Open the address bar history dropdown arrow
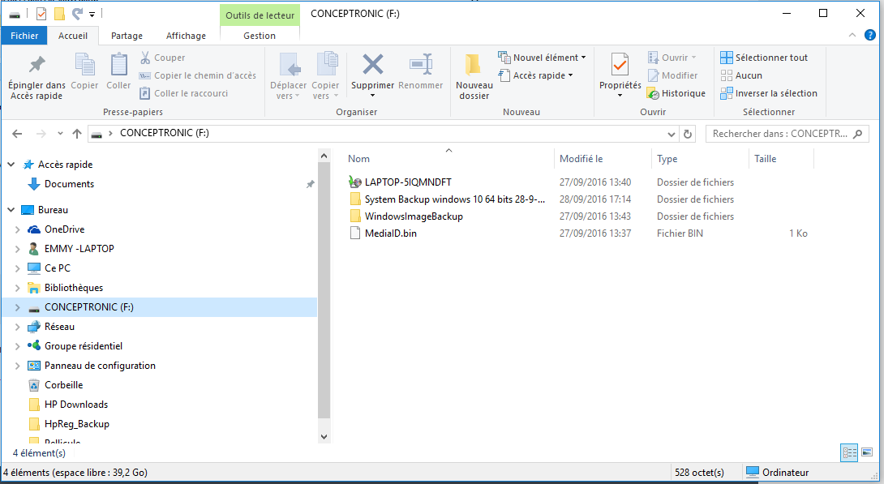The image size is (884, 484). pos(671,134)
